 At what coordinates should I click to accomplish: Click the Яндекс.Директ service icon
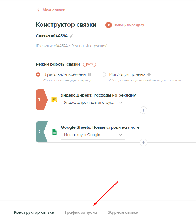point(54,100)
